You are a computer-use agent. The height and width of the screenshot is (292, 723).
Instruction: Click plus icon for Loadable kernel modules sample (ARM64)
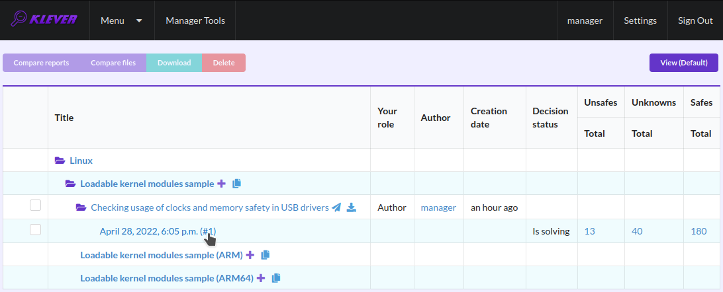261,277
